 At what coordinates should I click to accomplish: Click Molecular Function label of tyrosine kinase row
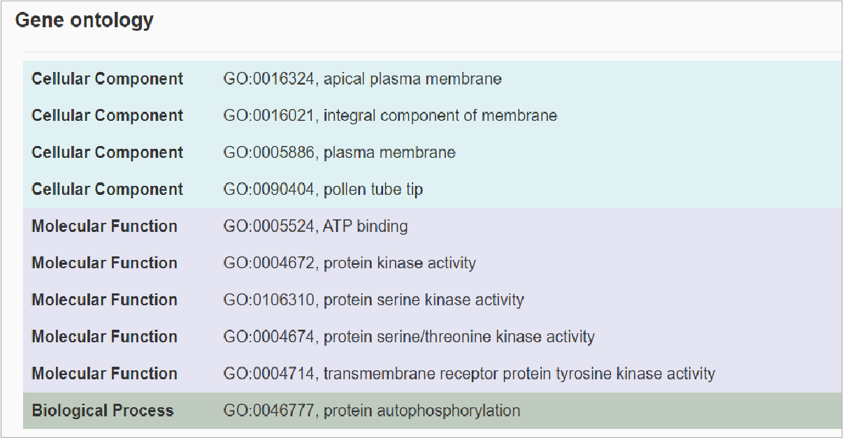[x=104, y=374]
